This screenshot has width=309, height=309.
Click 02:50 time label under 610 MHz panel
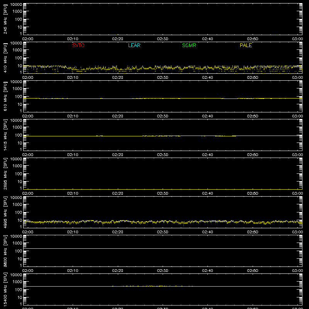coord(253,116)
